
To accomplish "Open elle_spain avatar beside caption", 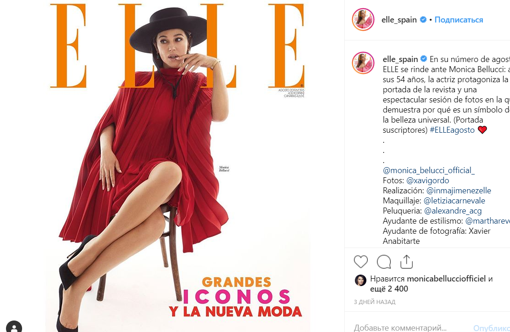I will click(x=363, y=62).
